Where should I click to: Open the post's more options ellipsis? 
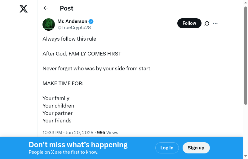215,23
